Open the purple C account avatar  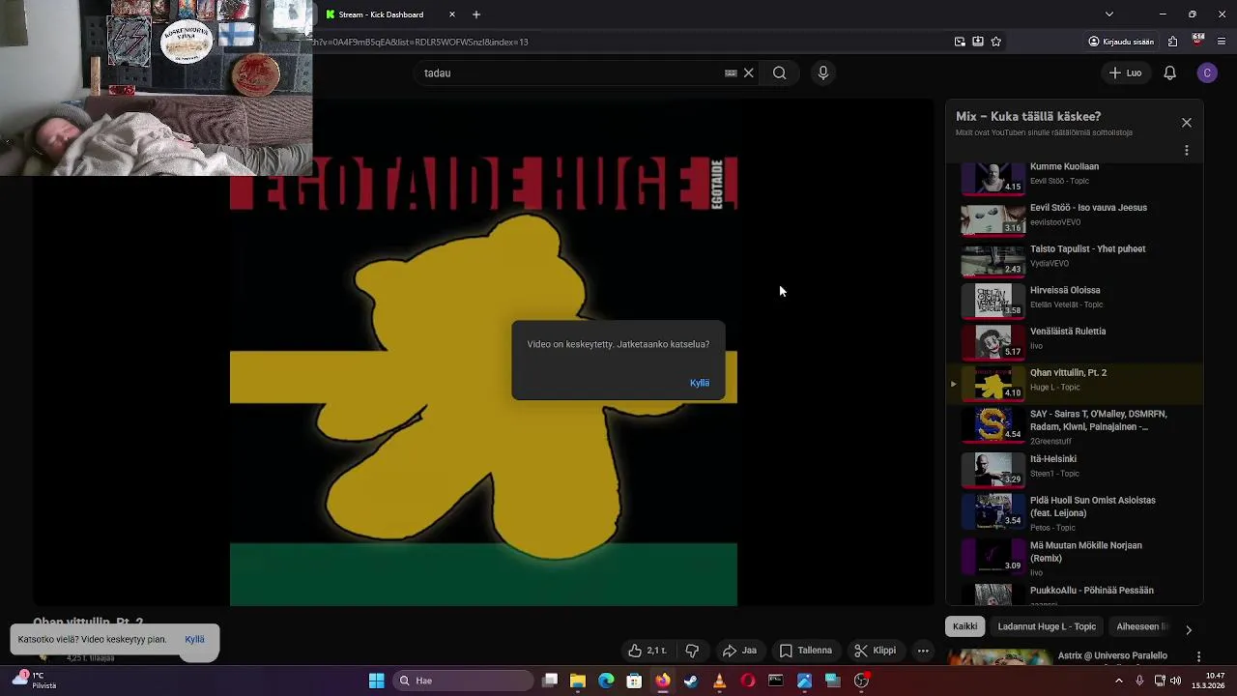pos(1207,72)
